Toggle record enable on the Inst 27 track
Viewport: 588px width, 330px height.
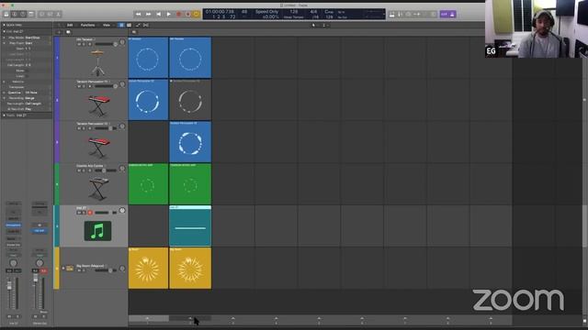coord(90,213)
